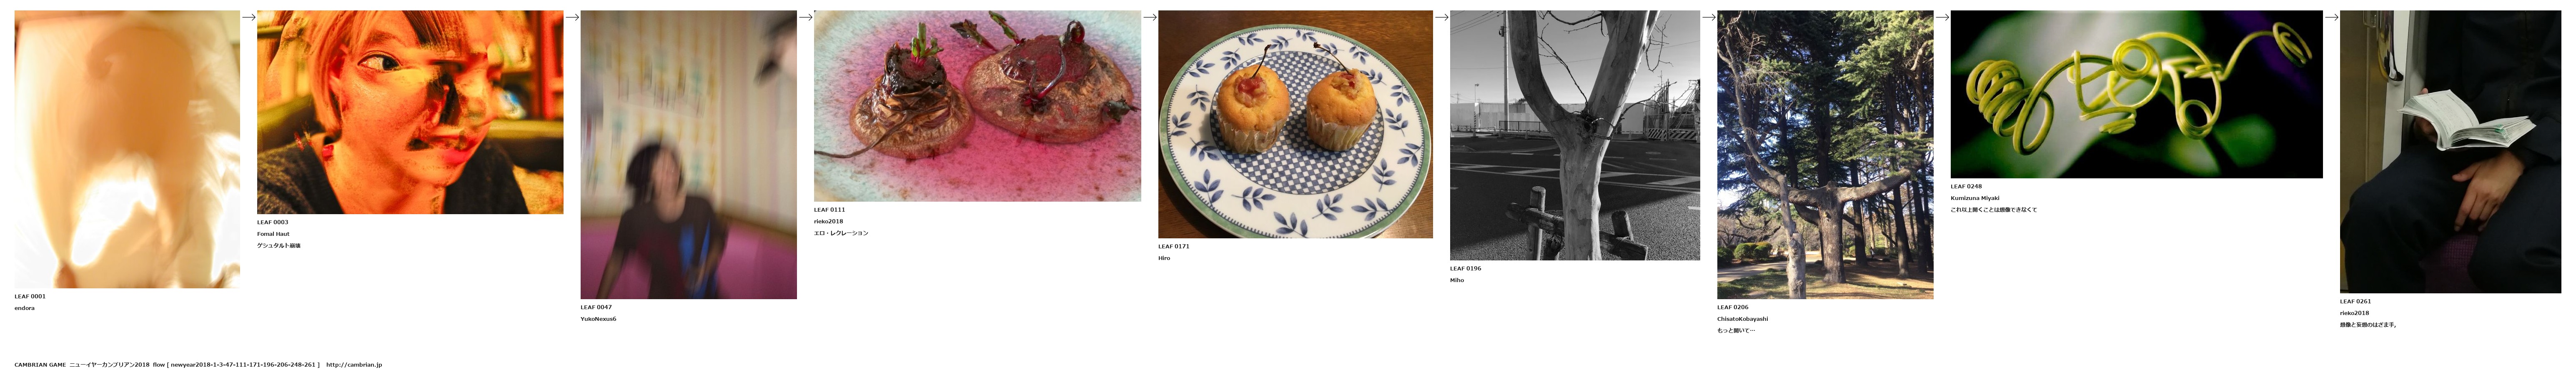Screen dimensions: 2576x375
Task: Click the arrow after the black-and-white tree photo
Action: coord(1709,17)
